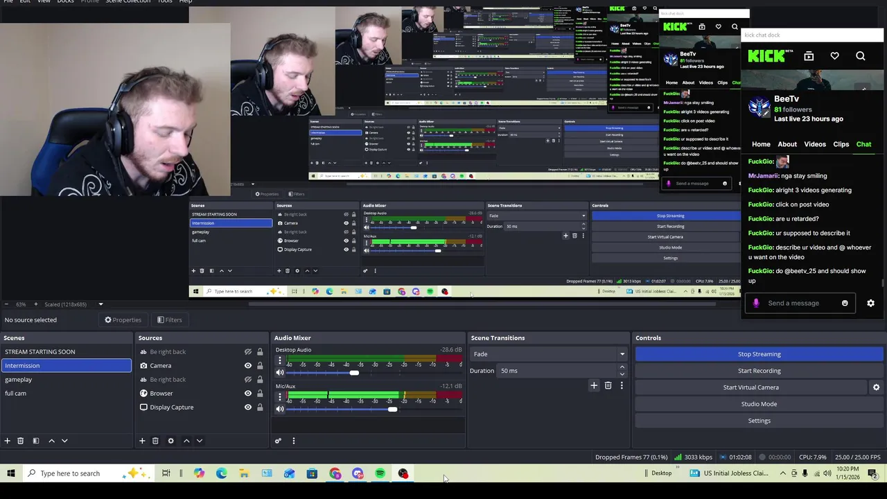
Task: Open Spotify from Windows taskbar
Action: [380, 473]
